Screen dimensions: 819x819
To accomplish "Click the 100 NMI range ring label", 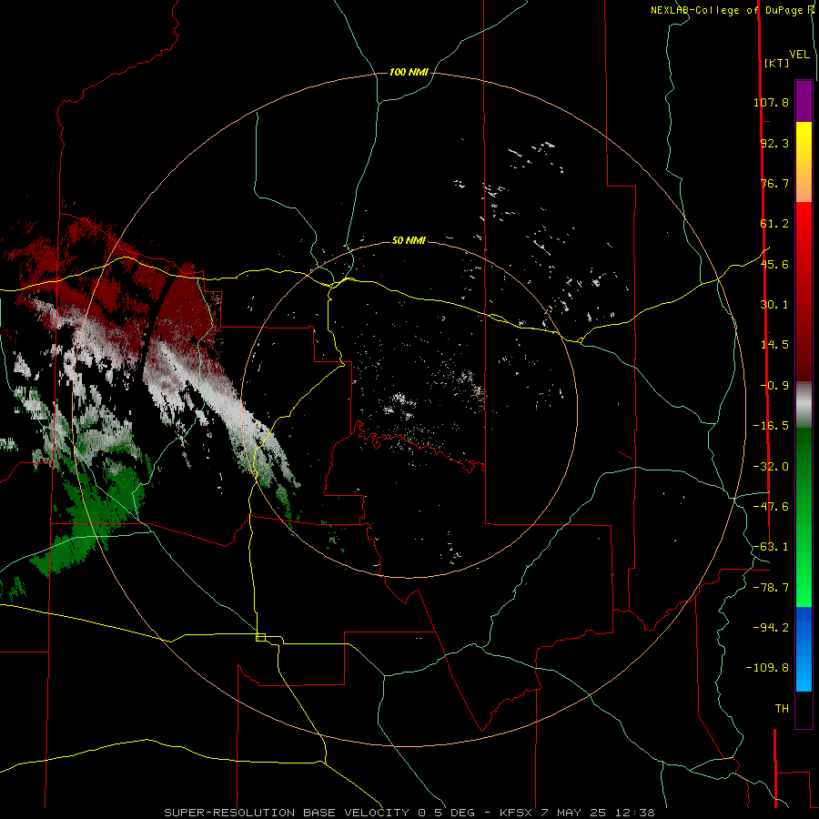I will (409, 72).
